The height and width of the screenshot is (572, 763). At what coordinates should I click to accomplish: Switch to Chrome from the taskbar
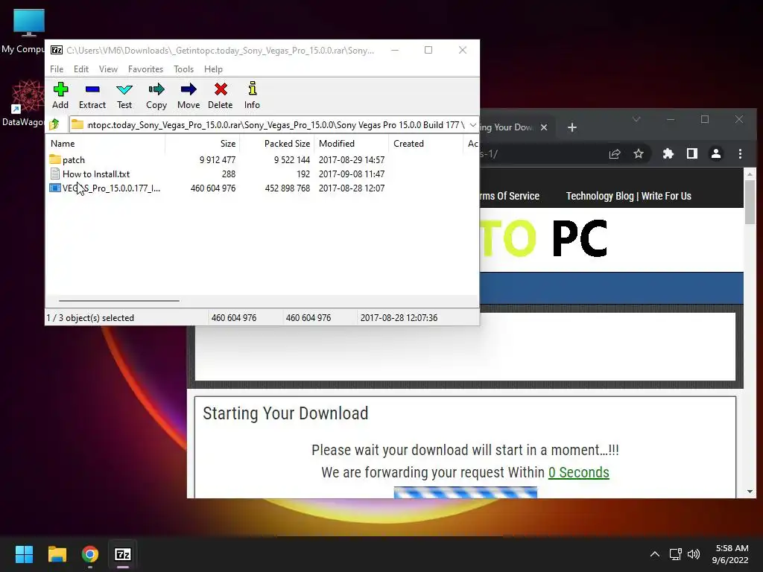(90, 554)
